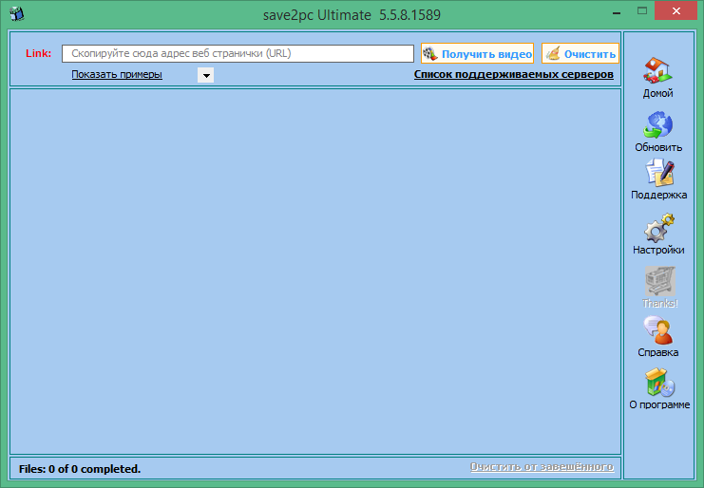Click the URL link input field
Viewport: 704px width, 488px height.
click(x=238, y=53)
